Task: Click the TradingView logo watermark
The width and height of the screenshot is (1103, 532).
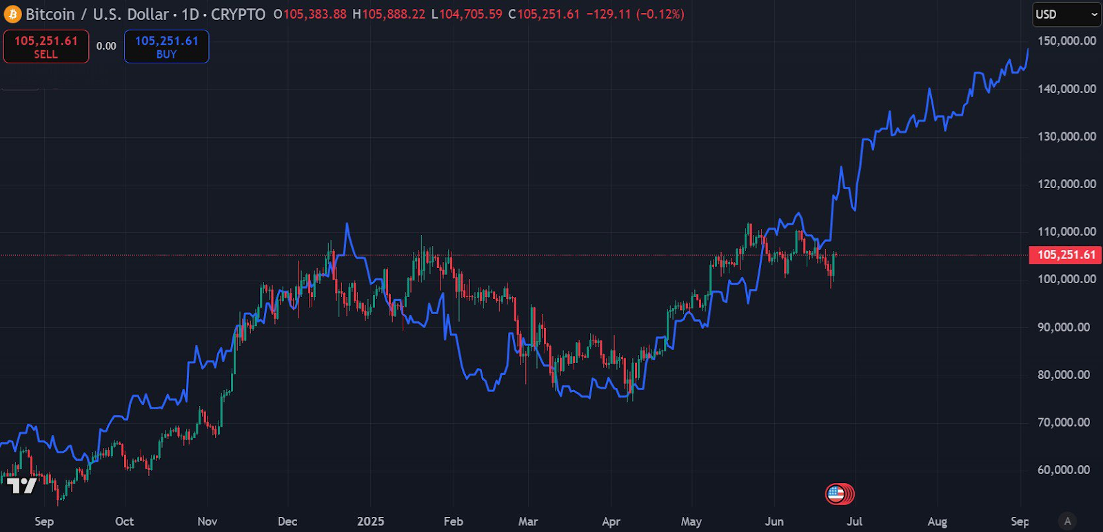Action: click(21, 486)
